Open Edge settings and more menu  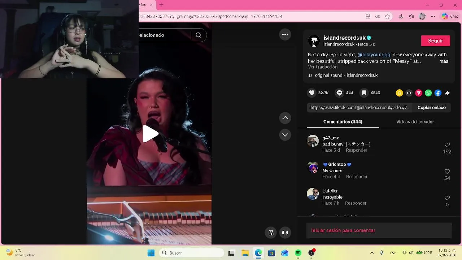pyautogui.click(x=433, y=16)
